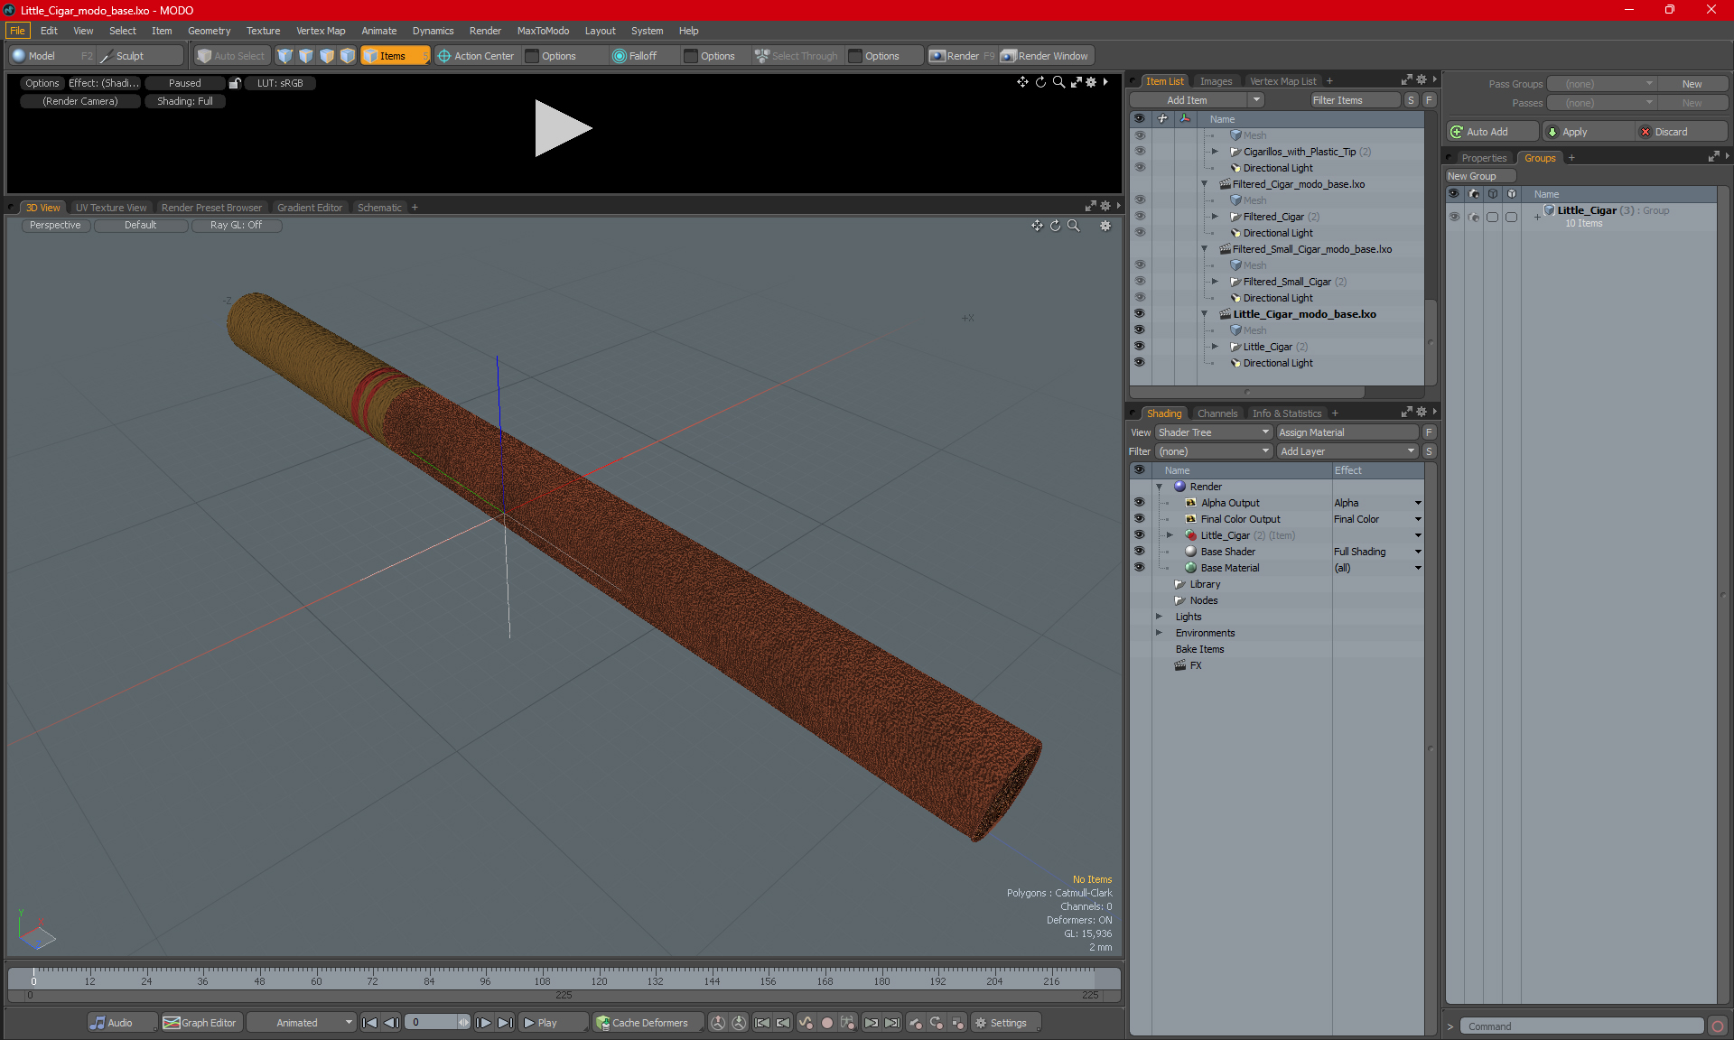Open the Render Window
This screenshot has height=1040, width=1734.
(x=1045, y=56)
